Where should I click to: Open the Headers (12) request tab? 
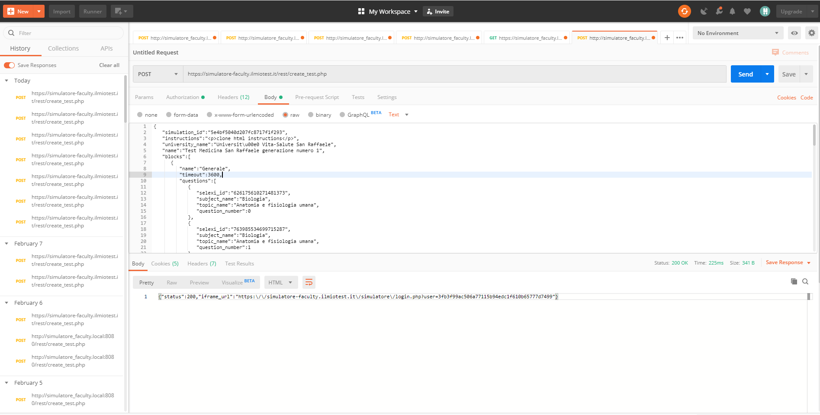(233, 97)
